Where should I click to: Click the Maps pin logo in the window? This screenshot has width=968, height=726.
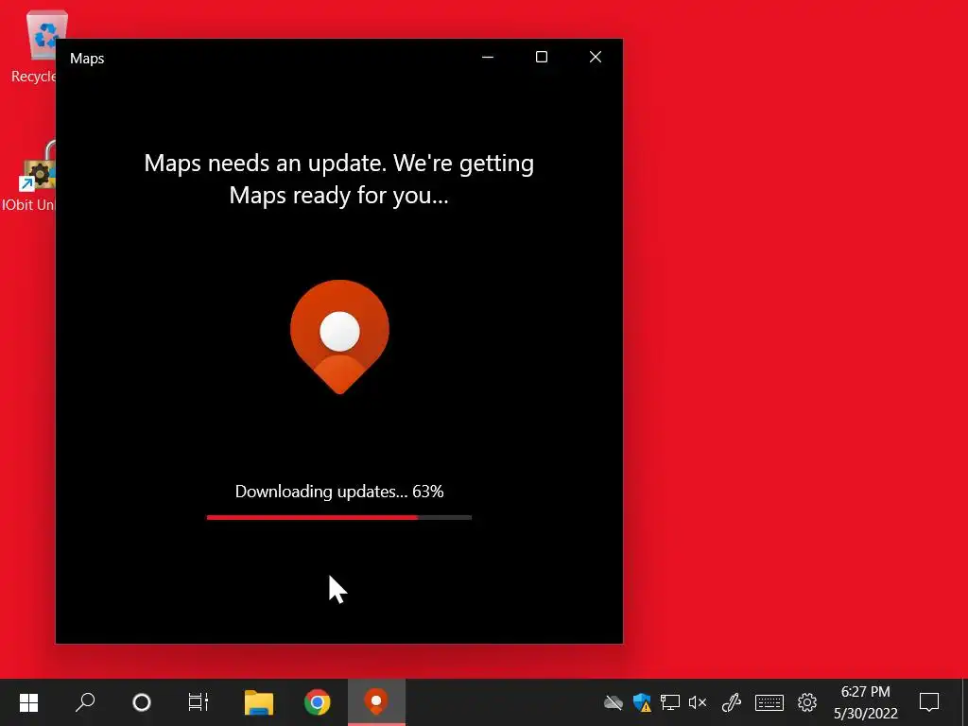click(x=339, y=337)
